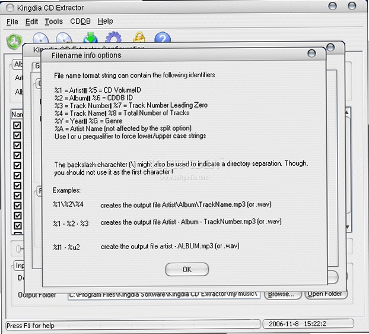Uncheck the lowest fully visible track checkbox
The height and width of the screenshot is (334, 369).
[17, 226]
